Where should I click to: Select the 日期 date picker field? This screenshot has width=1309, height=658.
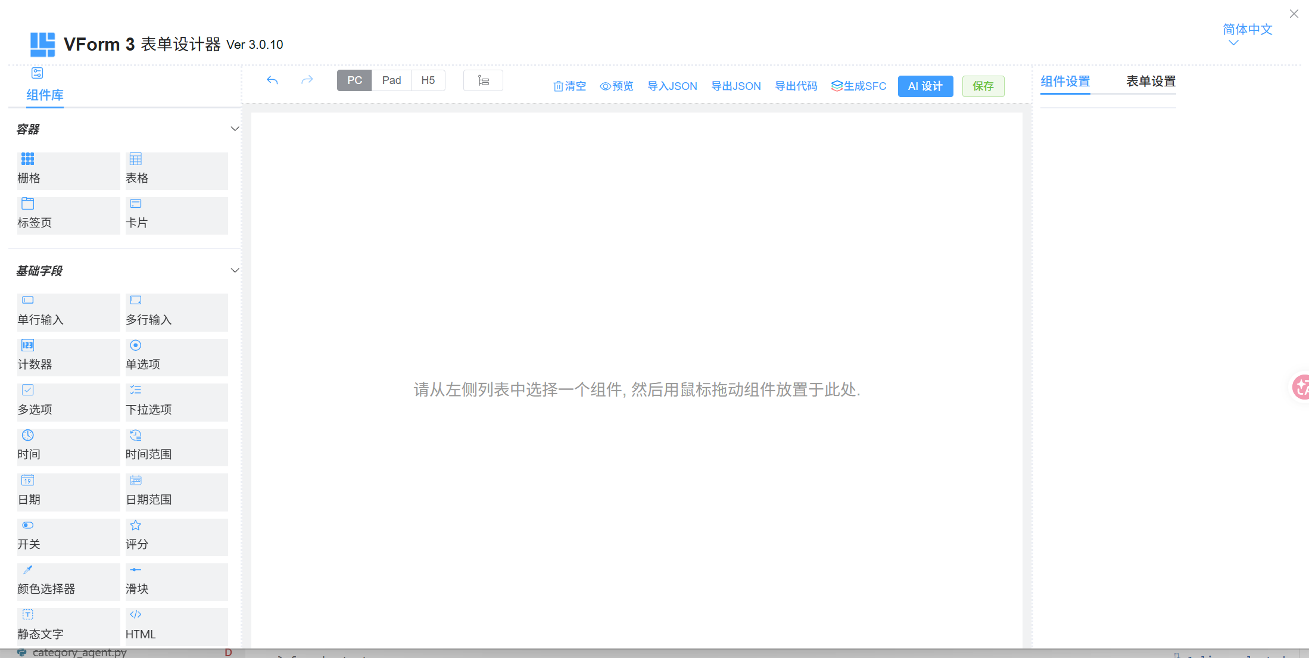point(68,492)
